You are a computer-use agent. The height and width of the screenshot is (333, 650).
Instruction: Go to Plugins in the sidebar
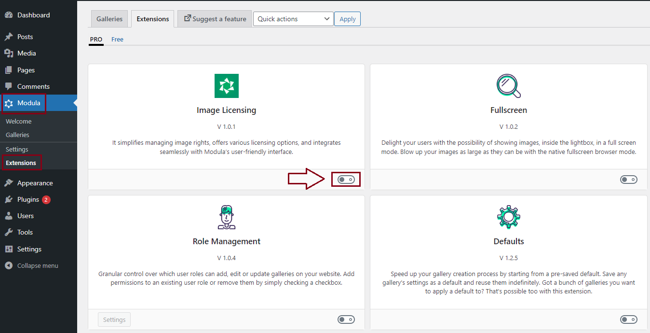(x=28, y=199)
